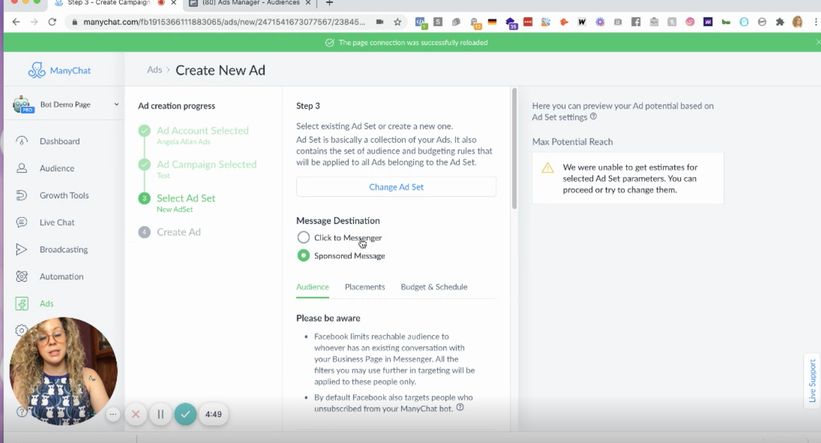Image resolution: width=821 pixels, height=443 pixels.
Task: Close the Ads Manager - Audiences browser tab
Action: click(x=308, y=3)
